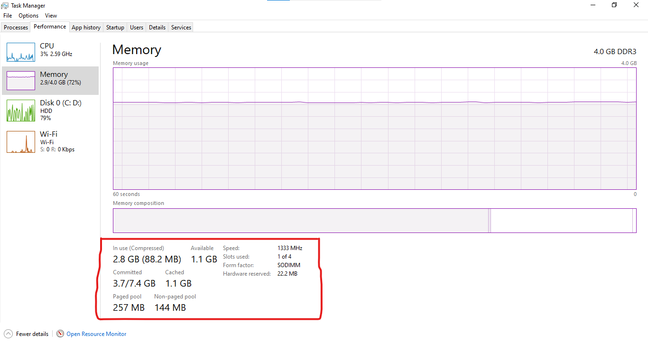
Task: Click the Memory usage graph caption
Action: (130, 63)
